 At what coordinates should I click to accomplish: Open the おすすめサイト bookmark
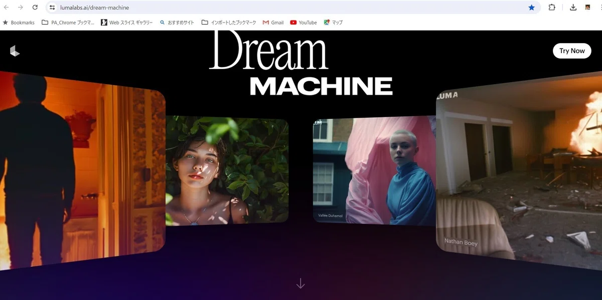177,23
